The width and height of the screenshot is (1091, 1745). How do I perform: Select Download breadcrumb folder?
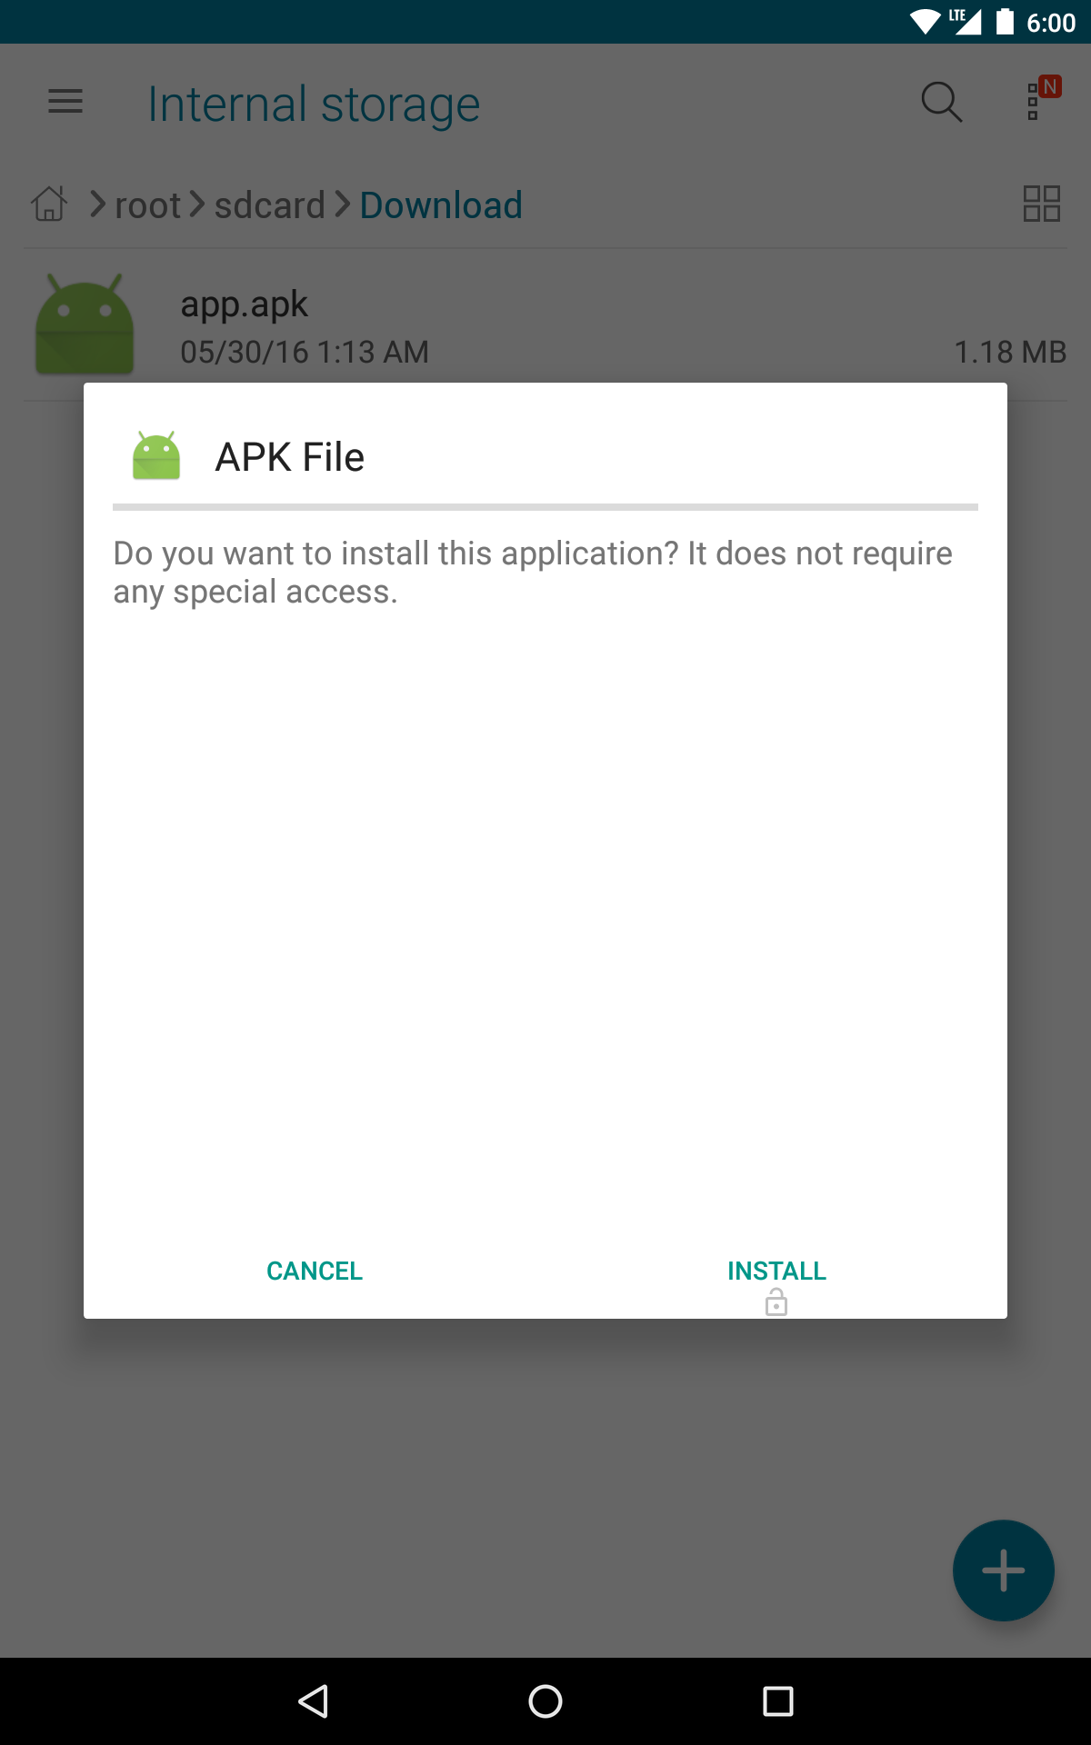click(x=441, y=205)
